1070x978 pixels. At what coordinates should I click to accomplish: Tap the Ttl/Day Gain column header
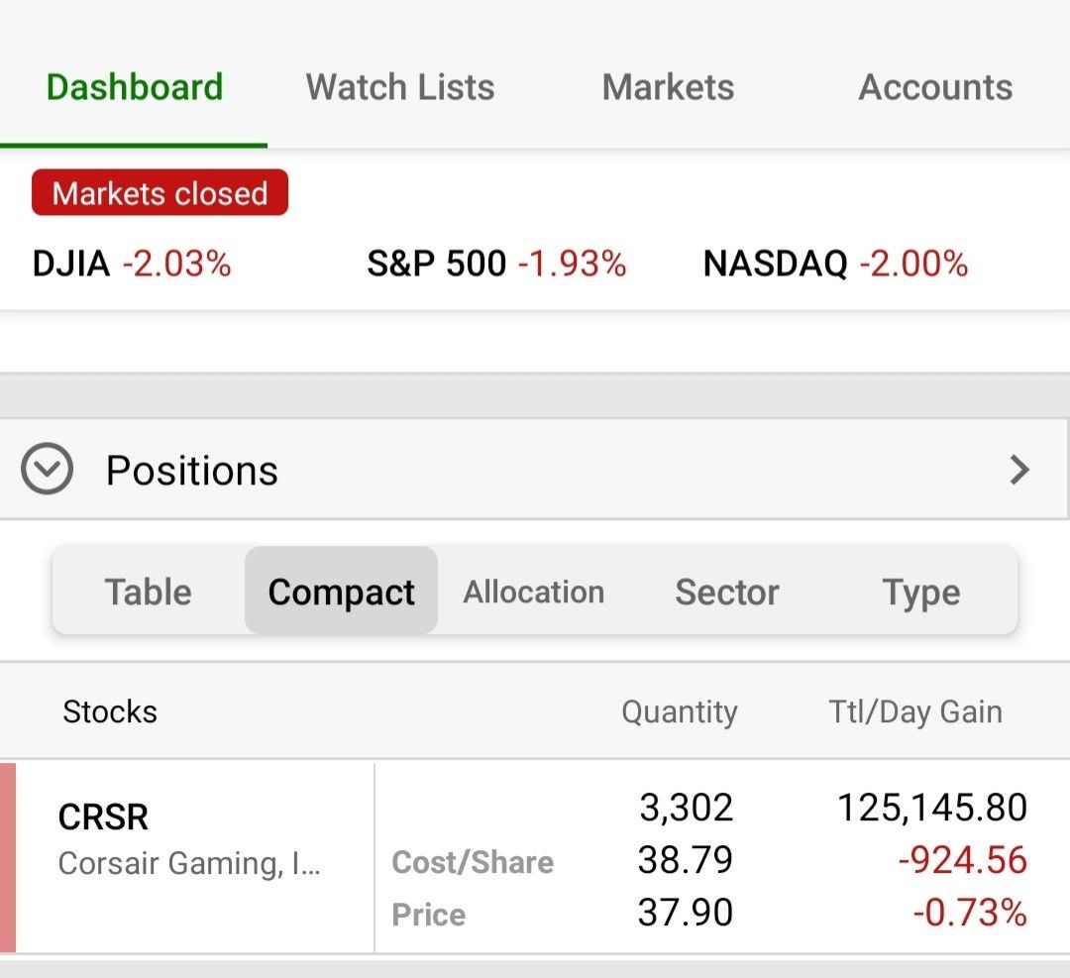(x=915, y=711)
